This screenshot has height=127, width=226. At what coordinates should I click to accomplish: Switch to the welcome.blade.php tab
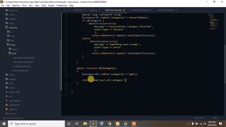pyautogui.click(x=166, y=10)
